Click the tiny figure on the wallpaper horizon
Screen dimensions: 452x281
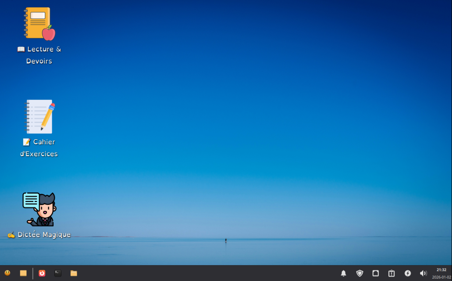point(226,240)
